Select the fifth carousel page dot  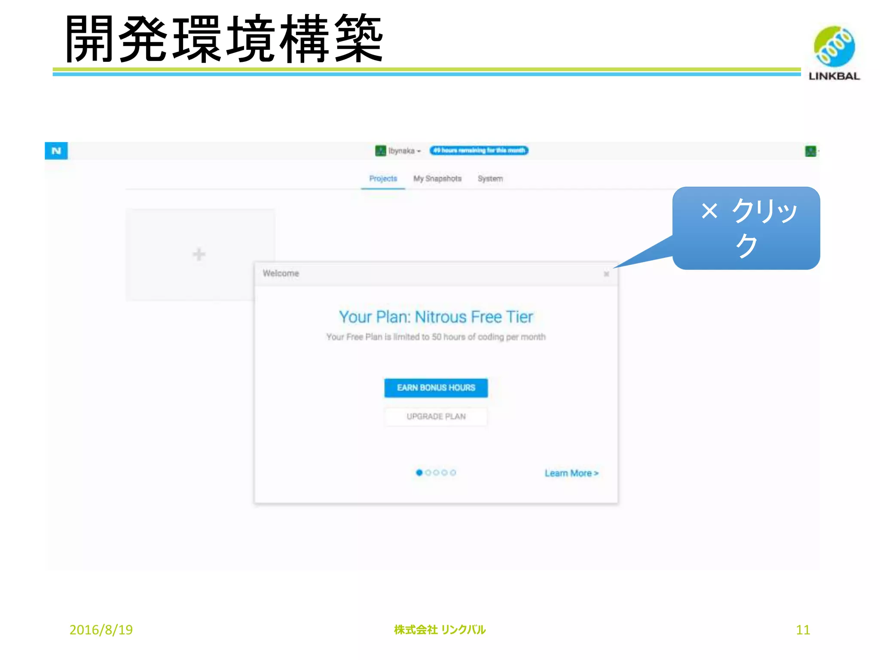pos(453,473)
